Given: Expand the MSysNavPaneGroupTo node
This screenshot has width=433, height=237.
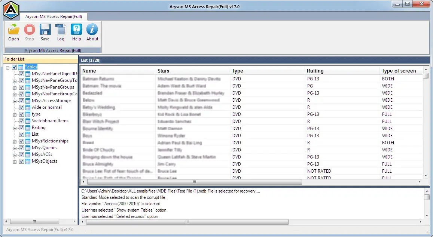Looking at the screenshot, I should (15, 81).
